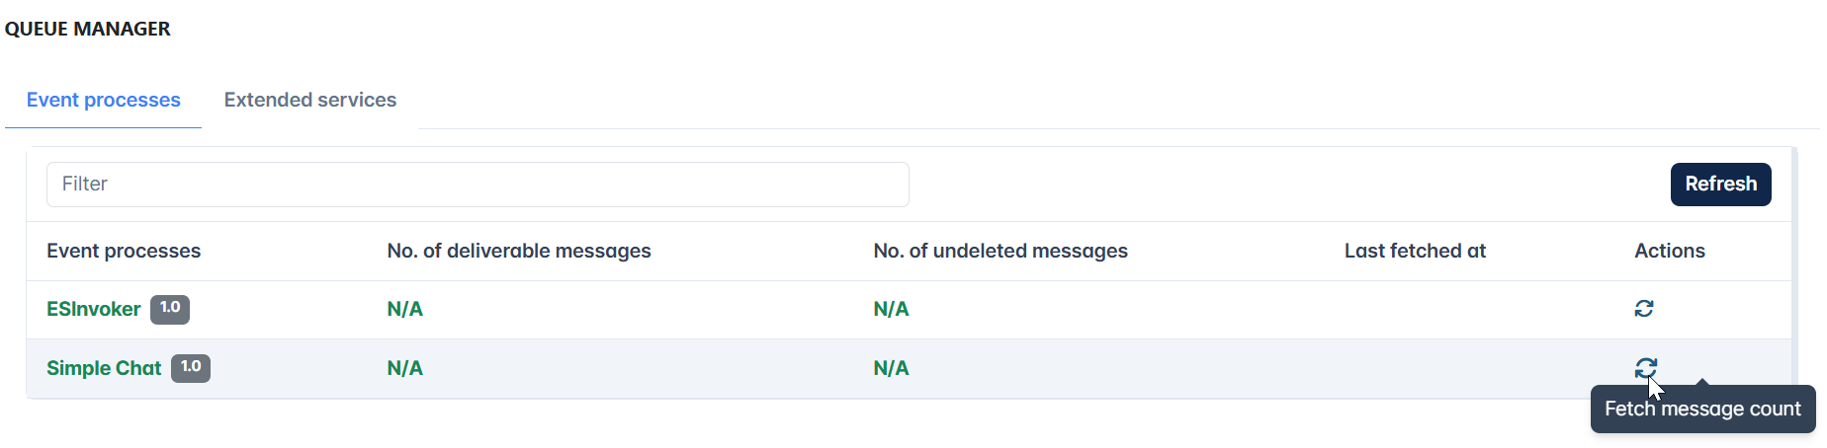Open the Simple Chat event process link
The width and height of the screenshot is (1827, 448).
[104, 368]
